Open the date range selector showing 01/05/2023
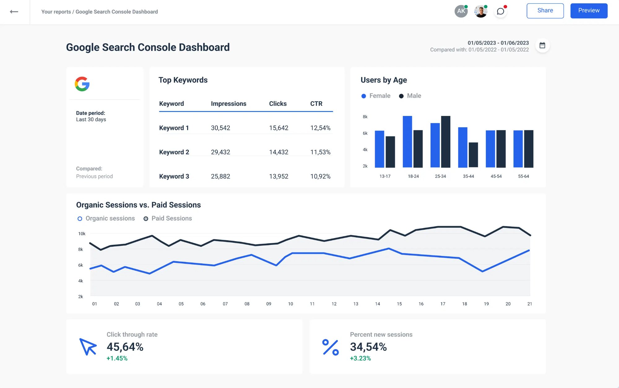The width and height of the screenshot is (619, 388). 498,43
